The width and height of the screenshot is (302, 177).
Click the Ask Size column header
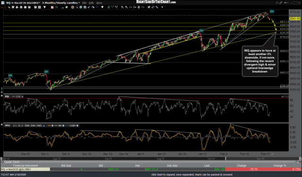pos(172,166)
